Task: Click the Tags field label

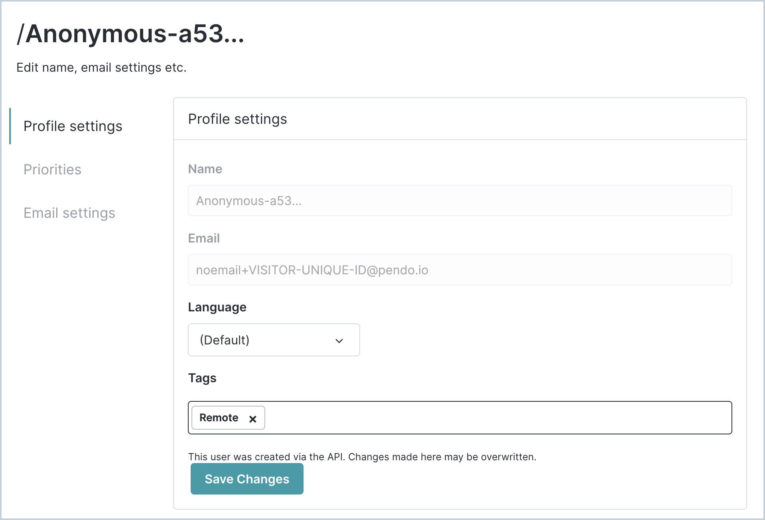Action: [202, 378]
